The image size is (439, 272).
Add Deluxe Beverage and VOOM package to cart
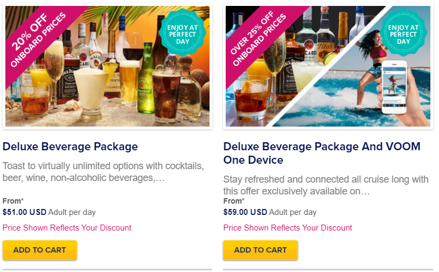[x=260, y=250]
